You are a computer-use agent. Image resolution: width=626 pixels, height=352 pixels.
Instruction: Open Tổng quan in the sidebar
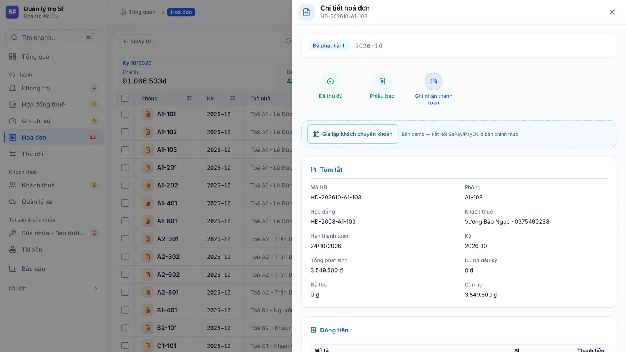point(53,57)
